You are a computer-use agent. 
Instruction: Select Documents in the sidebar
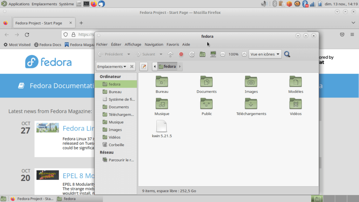coord(116,107)
